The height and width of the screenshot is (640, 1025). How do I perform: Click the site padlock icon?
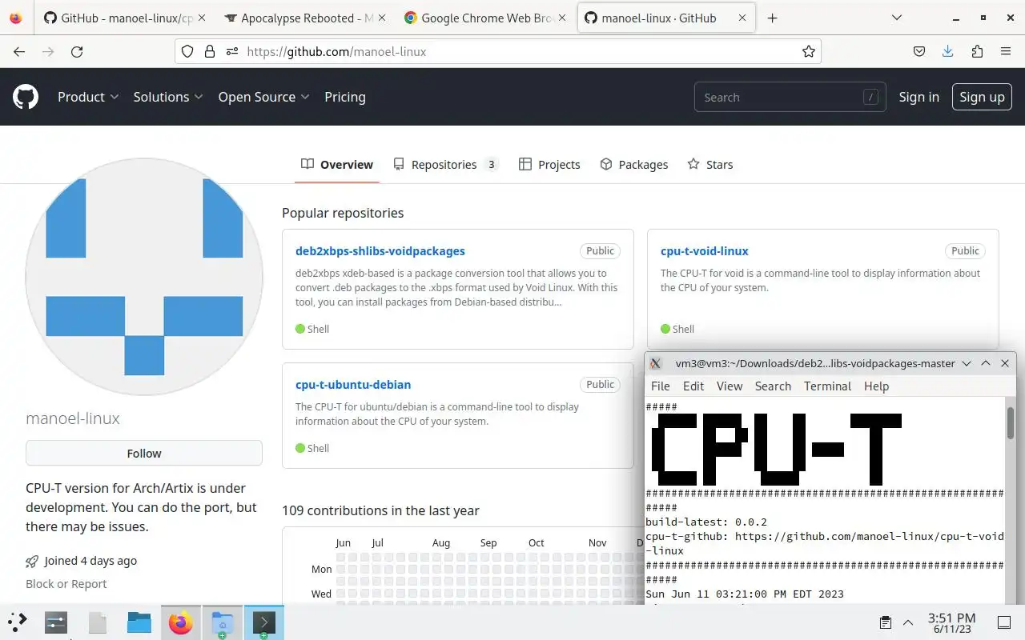click(210, 51)
